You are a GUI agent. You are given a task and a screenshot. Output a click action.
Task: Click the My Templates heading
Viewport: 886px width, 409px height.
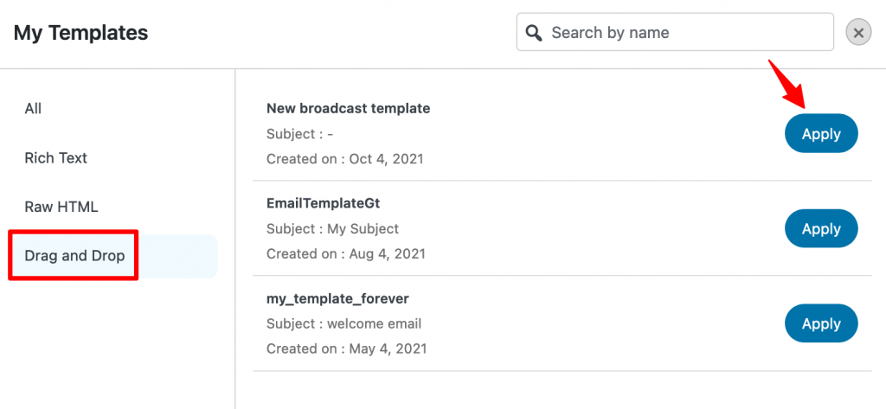point(80,33)
